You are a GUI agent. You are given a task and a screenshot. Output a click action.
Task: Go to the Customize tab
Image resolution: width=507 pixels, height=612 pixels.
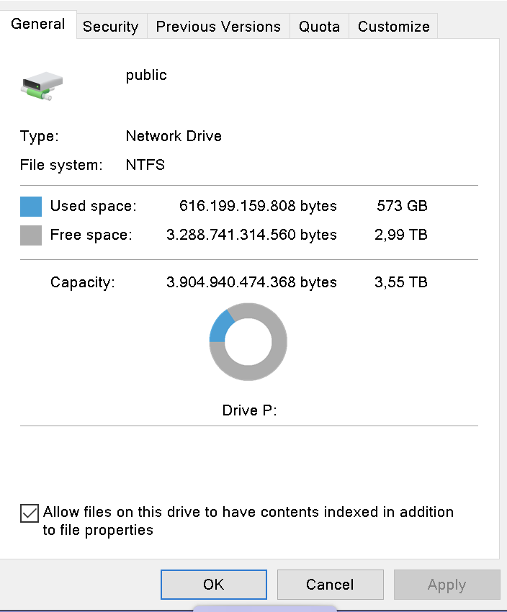pyautogui.click(x=393, y=27)
